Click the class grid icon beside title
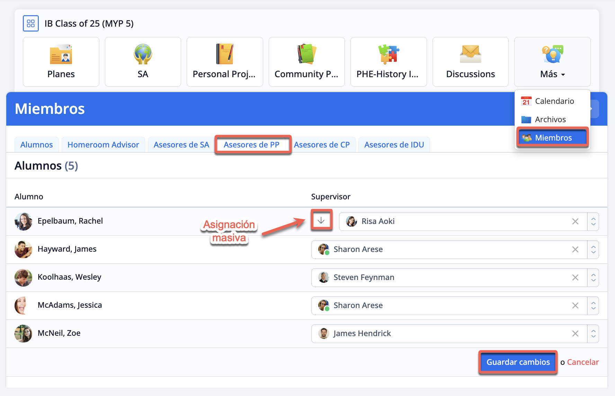This screenshot has height=396, width=615. (x=31, y=24)
